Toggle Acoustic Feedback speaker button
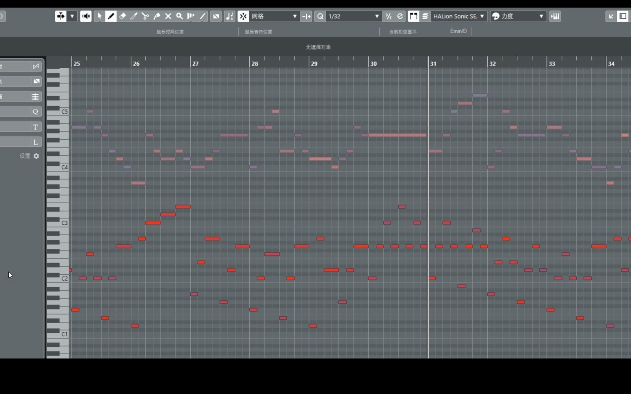 [x=86, y=16]
